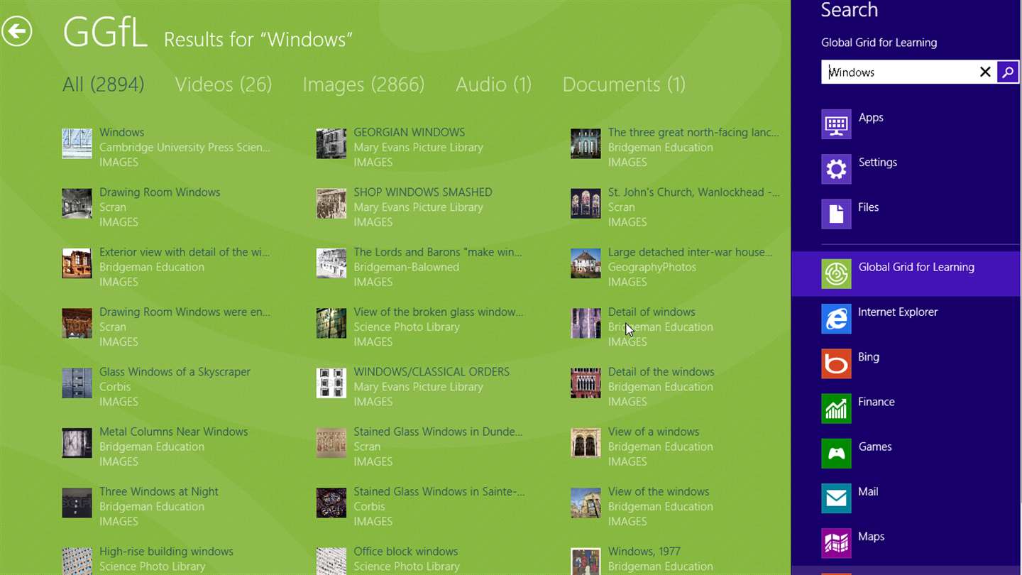Switch to the Documents (1) tab
The width and height of the screenshot is (1022, 575).
[x=624, y=84]
